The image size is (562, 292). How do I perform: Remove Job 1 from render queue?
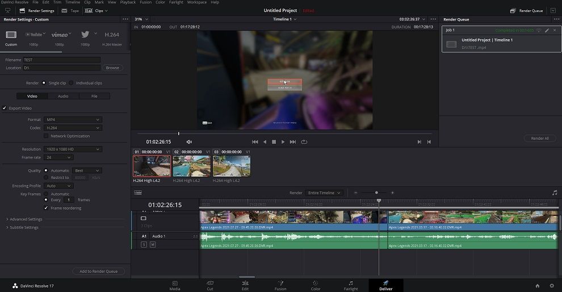click(x=555, y=30)
